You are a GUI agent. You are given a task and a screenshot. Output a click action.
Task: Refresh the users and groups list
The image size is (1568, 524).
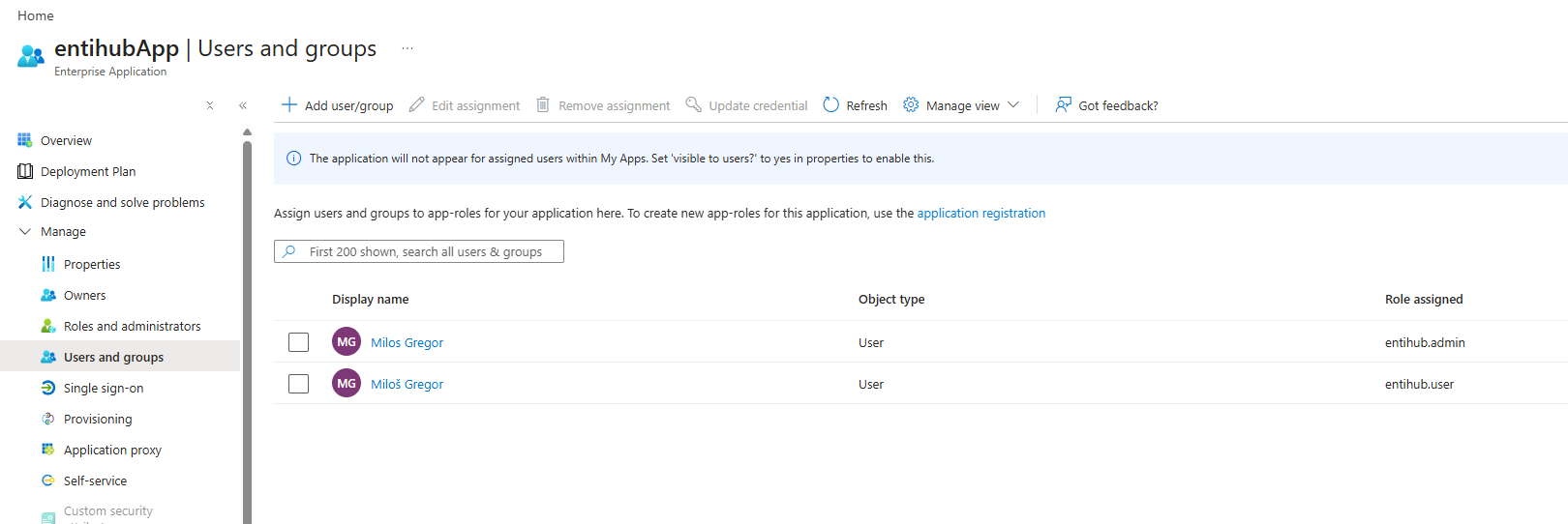click(x=866, y=105)
